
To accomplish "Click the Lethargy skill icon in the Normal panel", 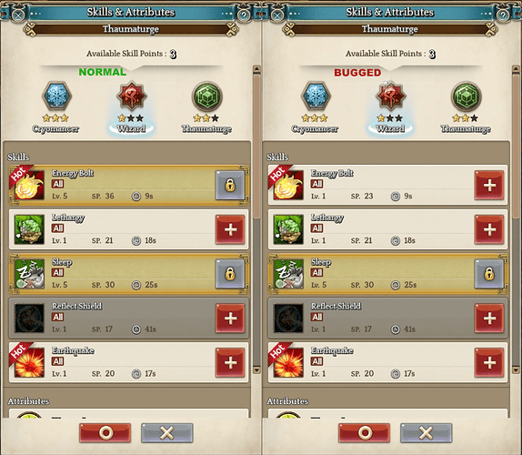I will (x=29, y=229).
